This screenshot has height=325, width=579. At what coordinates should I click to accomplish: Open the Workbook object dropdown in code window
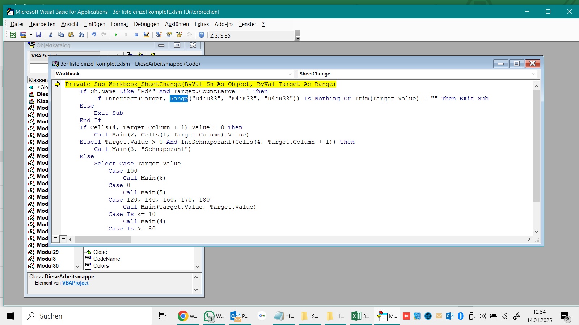[x=290, y=74]
